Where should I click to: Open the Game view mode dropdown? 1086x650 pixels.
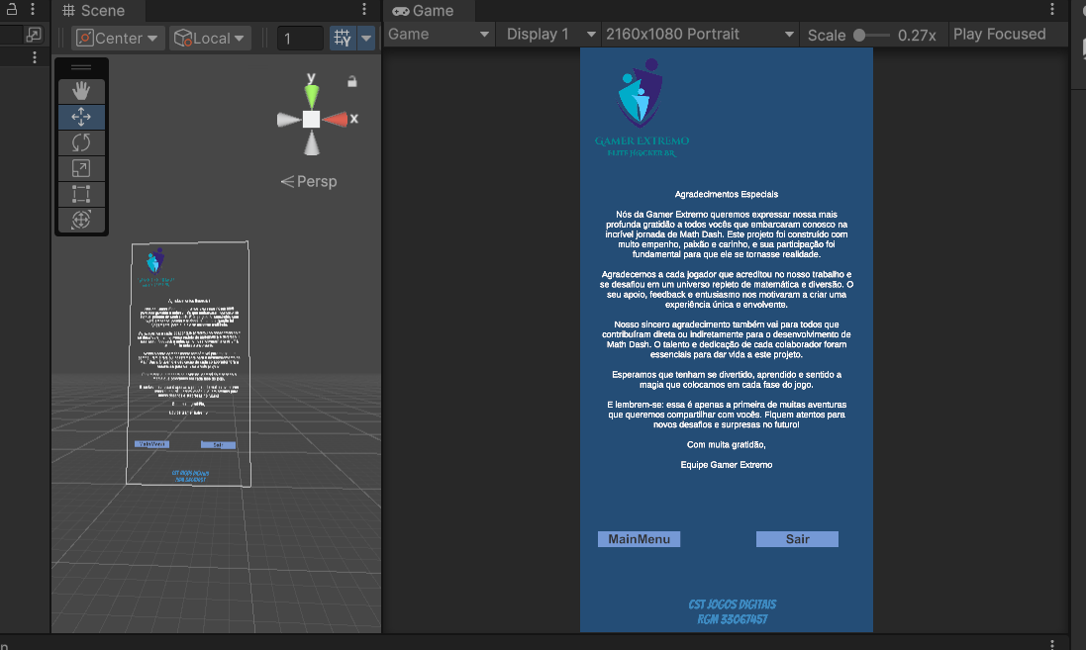coord(440,34)
